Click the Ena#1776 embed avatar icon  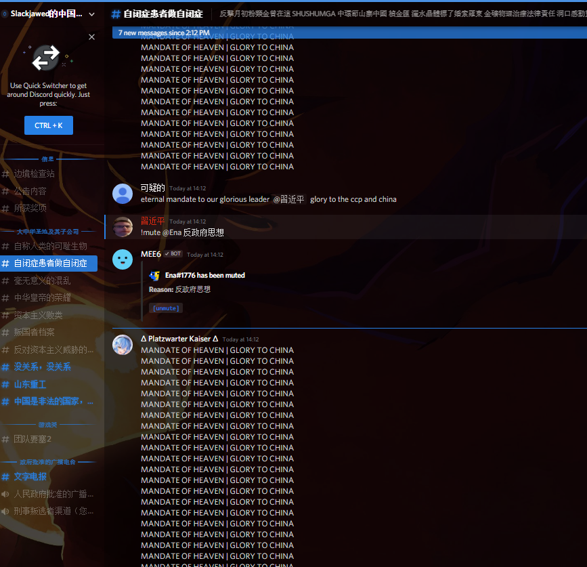point(154,276)
